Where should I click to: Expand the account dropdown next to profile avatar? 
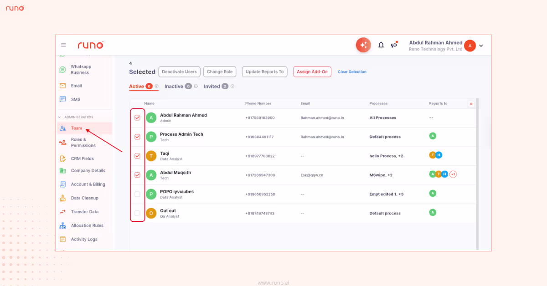480,46
